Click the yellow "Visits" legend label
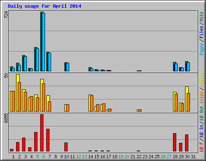This screenshot has height=161, width=206. (x=202, y=79)
